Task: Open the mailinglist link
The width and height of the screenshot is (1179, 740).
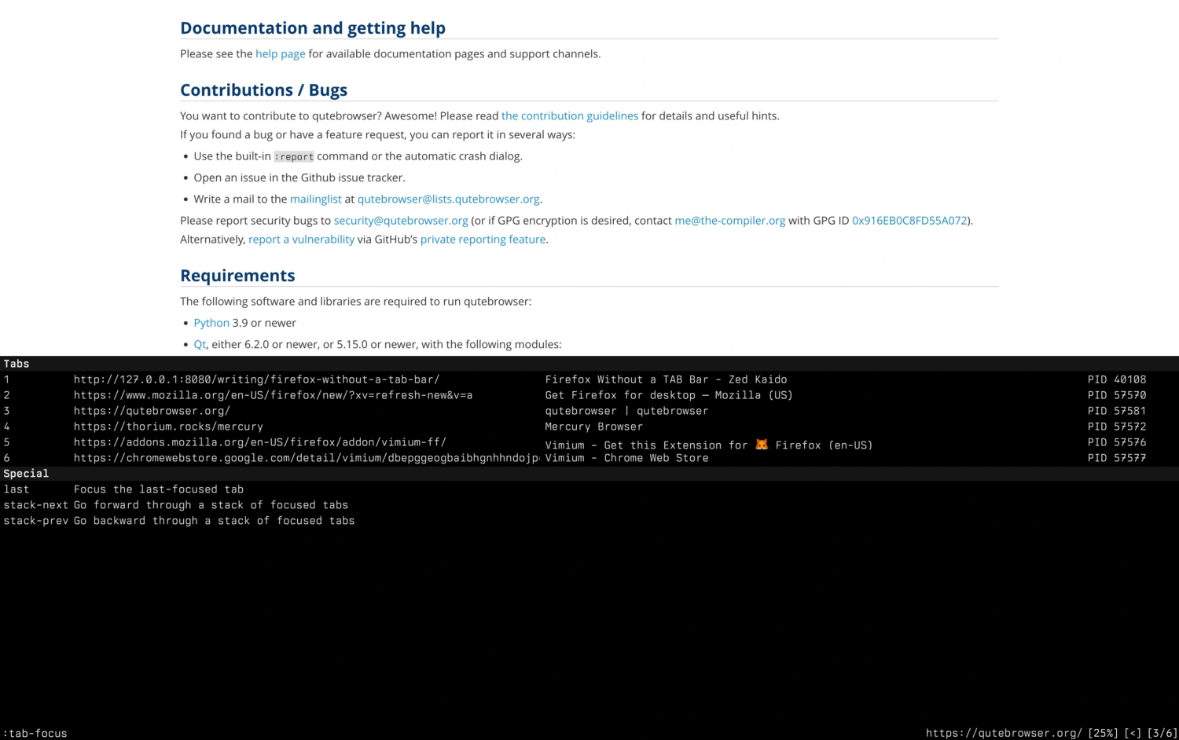Action: coord(316,199)
